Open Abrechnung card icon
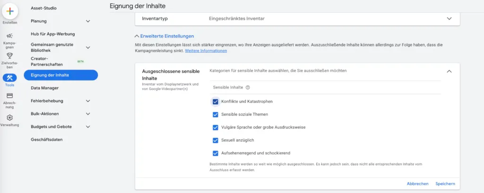Screen dimensions: 484x193 [9, 96]
